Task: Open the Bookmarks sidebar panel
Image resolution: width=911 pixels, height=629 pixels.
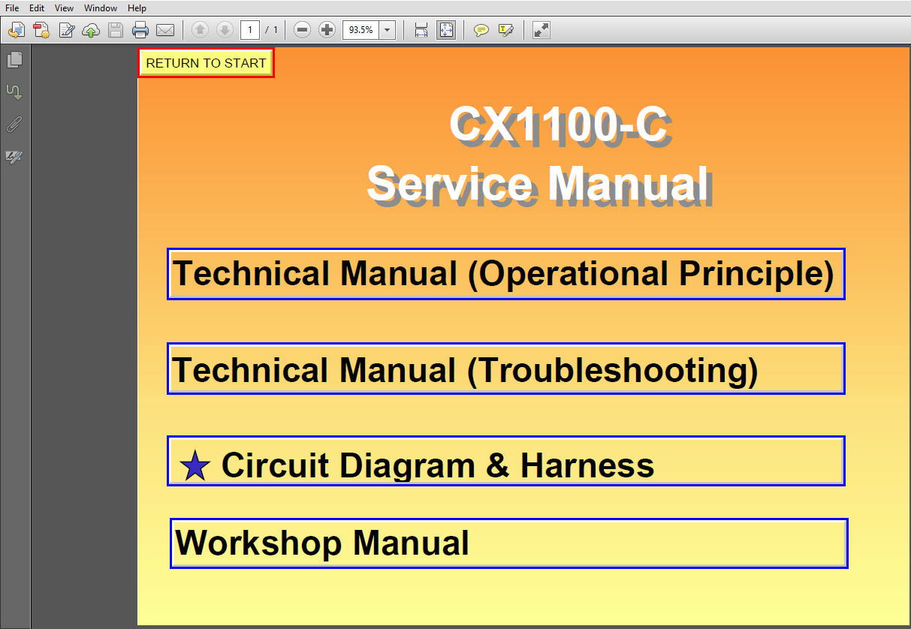Action: point(14,92)
